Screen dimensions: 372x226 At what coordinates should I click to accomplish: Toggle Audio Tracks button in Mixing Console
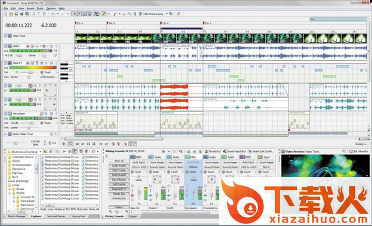pos(119,166)
